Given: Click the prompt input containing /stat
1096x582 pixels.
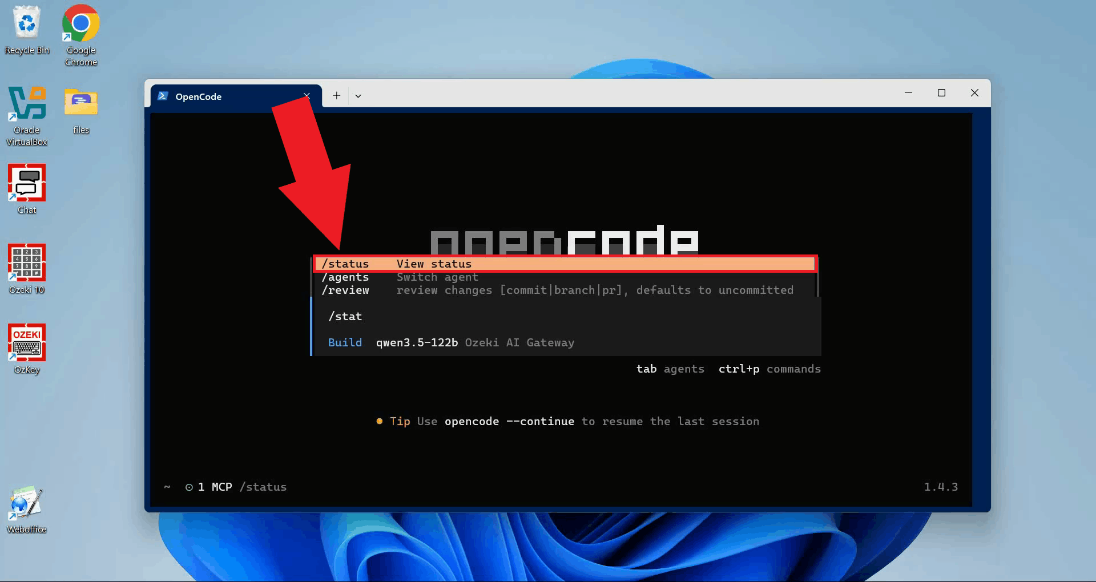Looking at the screenshot, I should click(x=567, y=316).
